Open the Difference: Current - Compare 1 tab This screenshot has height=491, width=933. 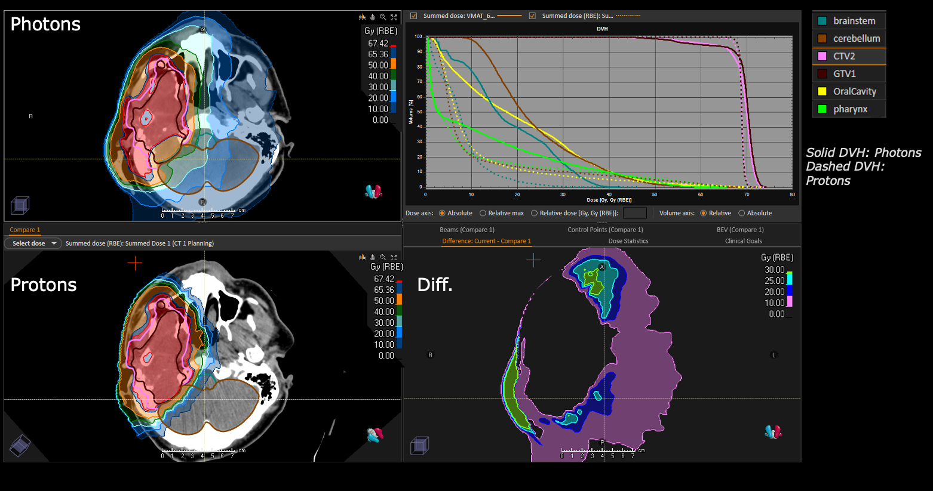click(x=486, y=241)
